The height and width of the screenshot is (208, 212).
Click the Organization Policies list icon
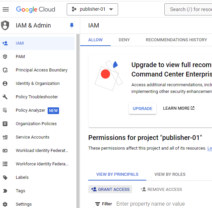click(5, 123)
